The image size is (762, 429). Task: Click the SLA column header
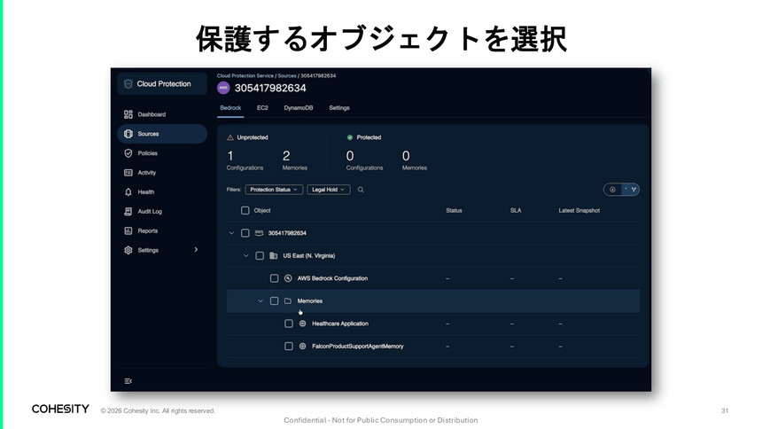click(516, 211)
